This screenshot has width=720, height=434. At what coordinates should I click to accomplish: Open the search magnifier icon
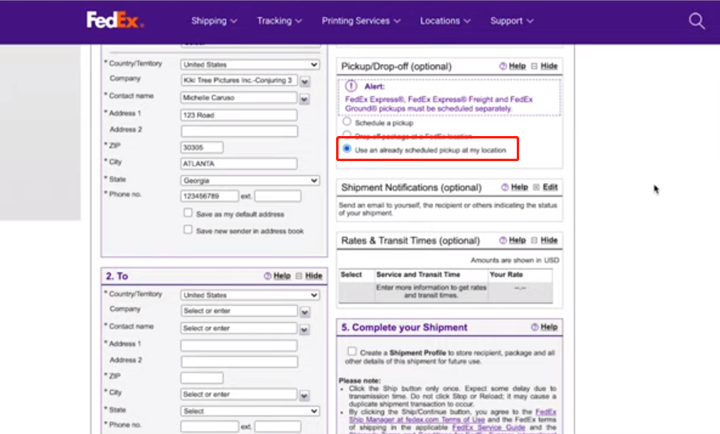[697, 21]
